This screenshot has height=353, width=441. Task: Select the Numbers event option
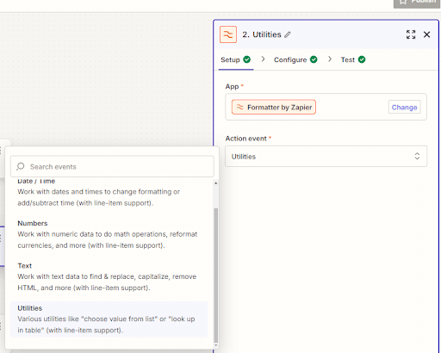[109, 234]
